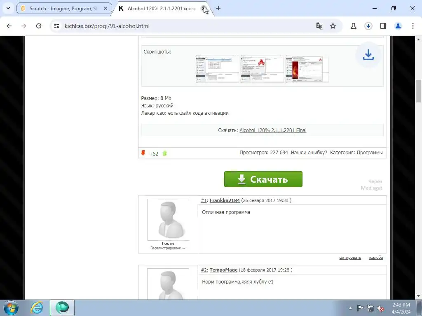Image resolution: width=422 pixels, height=316 pixels.
Task: Open the Программы category link
Action: click(370, 153)
